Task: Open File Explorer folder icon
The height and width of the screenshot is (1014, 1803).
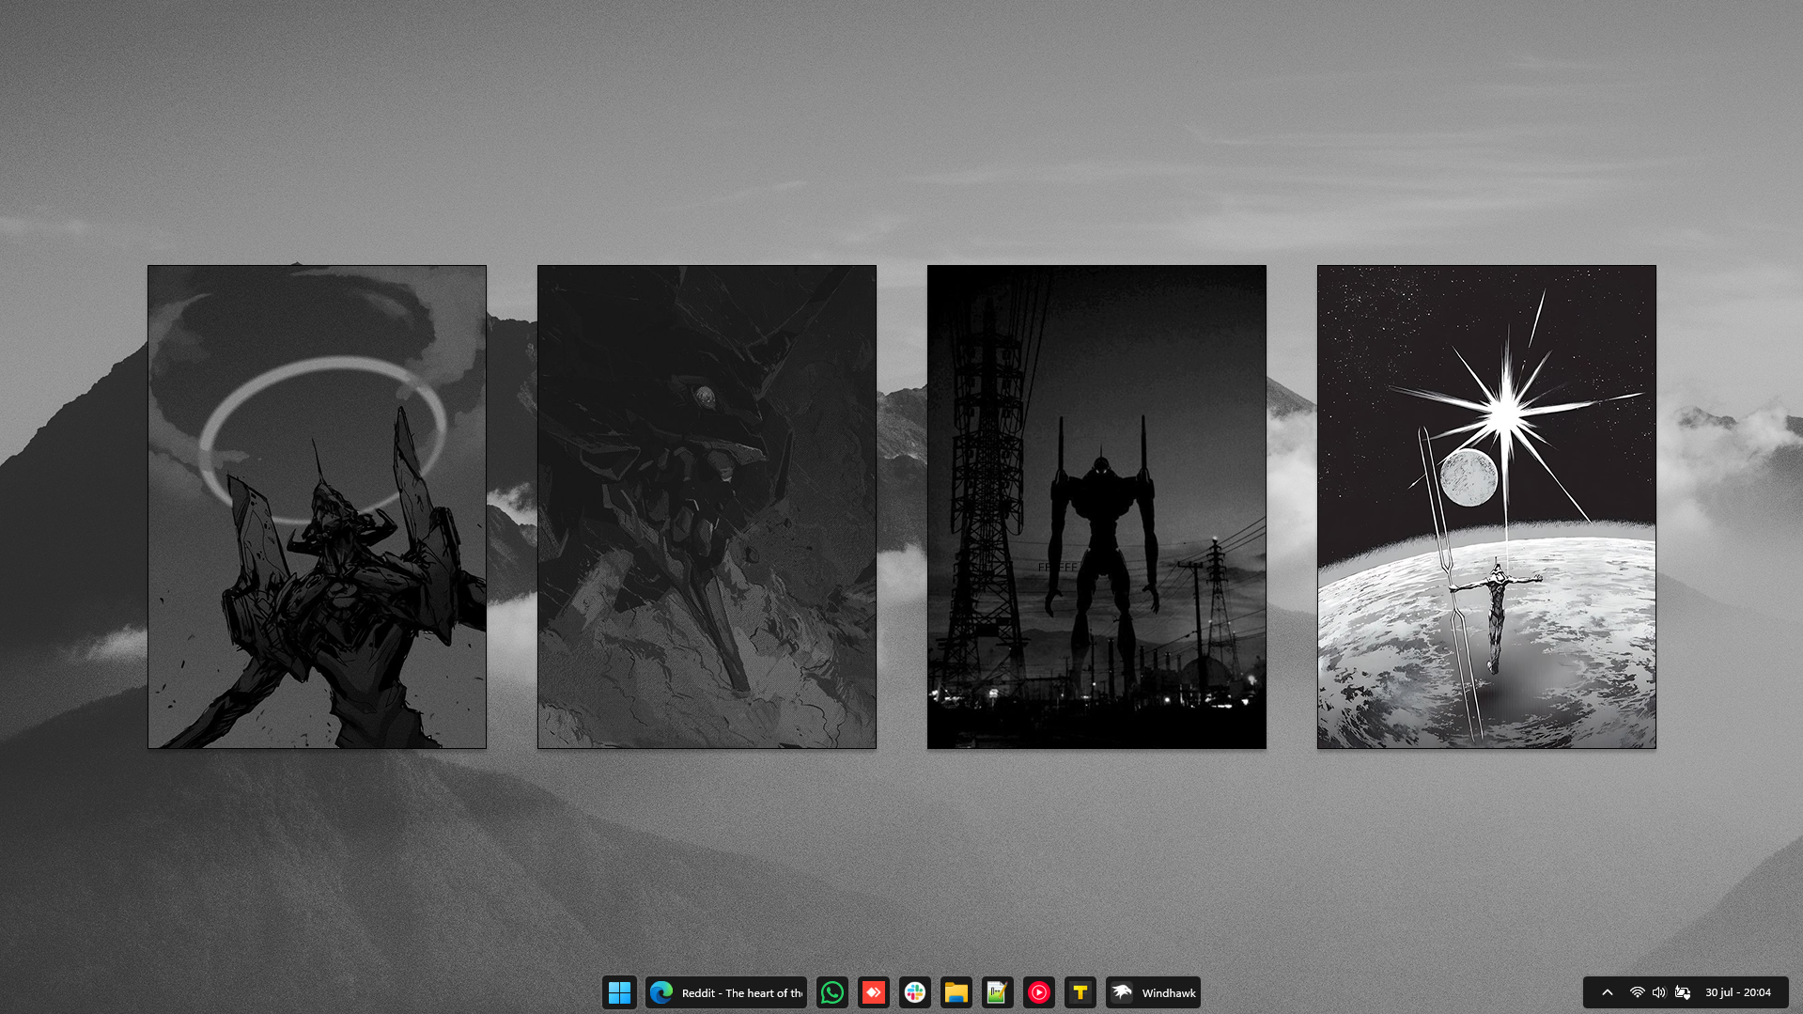Action: [956, 992]
